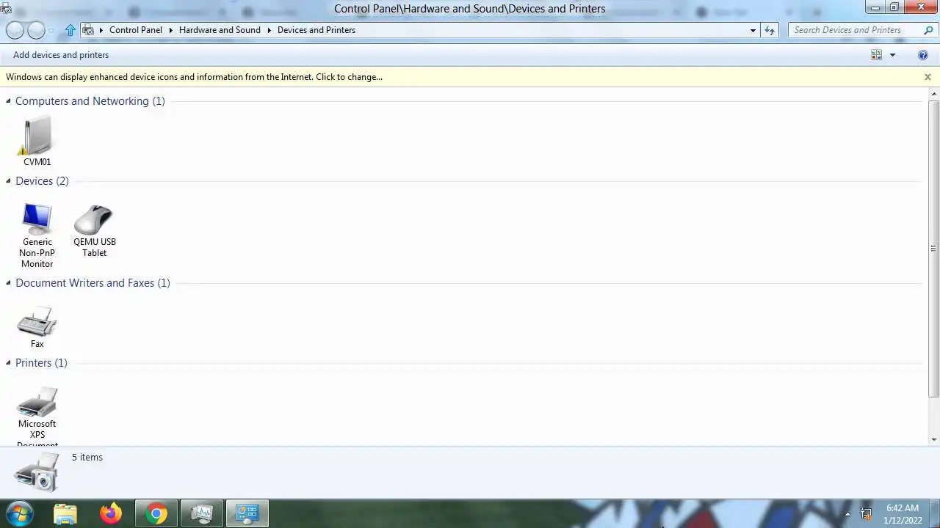Click the enhanced device icons notification
The height and width of the screenshot is (528, 940).
click(x=194, y=77)
